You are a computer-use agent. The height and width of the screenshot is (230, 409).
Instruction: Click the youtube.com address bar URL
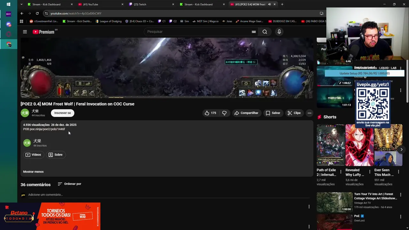point(76,13)
